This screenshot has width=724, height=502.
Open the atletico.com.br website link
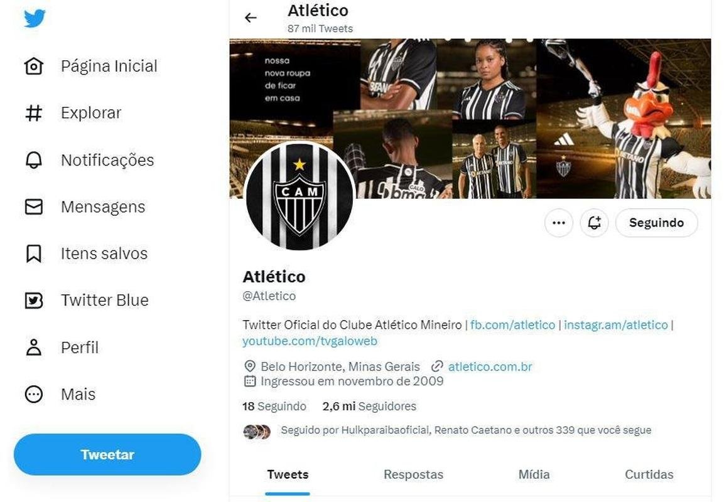pos(490,366)
